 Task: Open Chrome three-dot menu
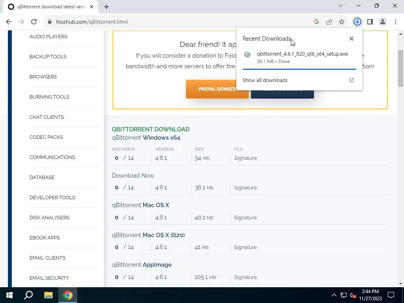point(395,22)
